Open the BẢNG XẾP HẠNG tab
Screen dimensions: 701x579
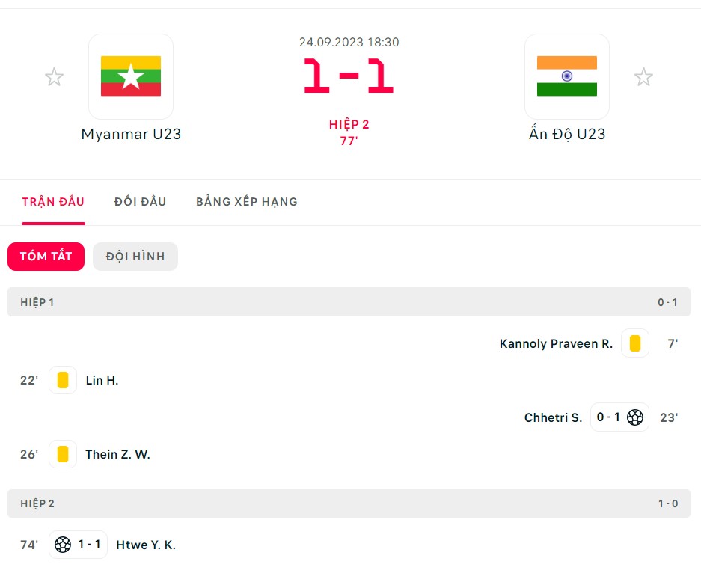pos(247,202)
